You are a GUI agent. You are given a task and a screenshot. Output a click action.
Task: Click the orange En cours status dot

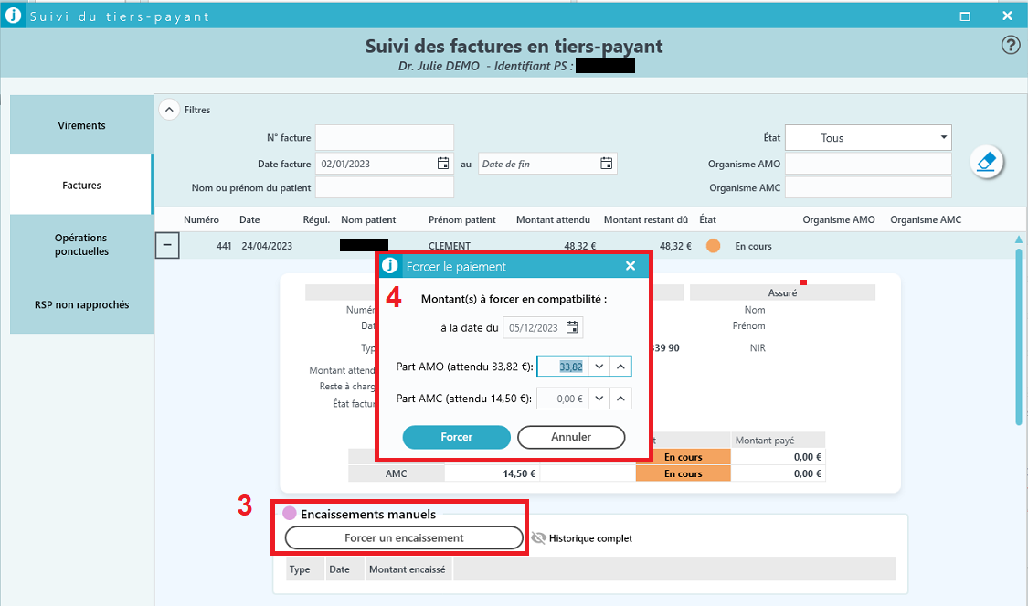[x=713, y=246]
